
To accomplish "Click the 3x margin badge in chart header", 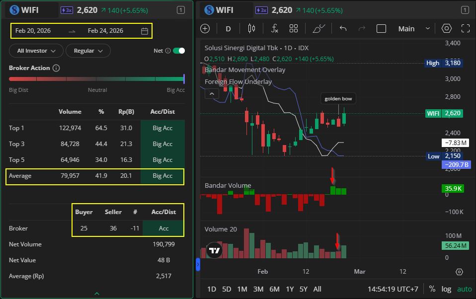I will tap(261, 10).
